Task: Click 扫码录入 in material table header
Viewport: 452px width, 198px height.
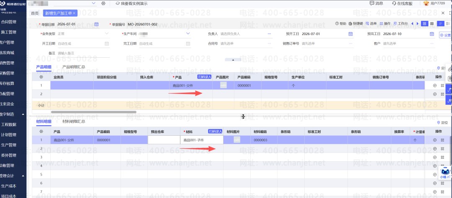Action: tap(216, 132)
